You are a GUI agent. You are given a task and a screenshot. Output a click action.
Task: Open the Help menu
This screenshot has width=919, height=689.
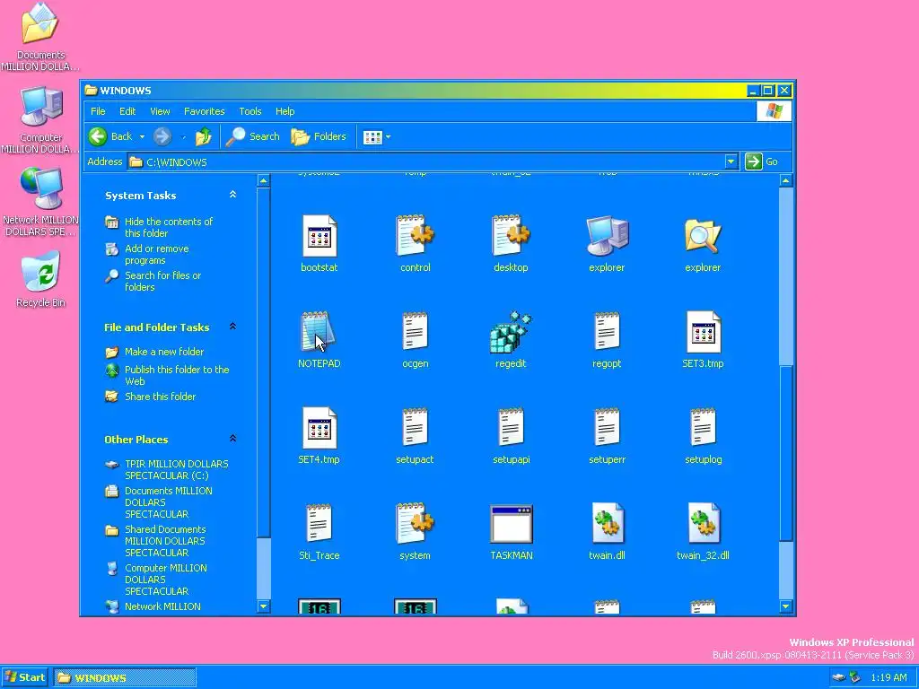(284, 111)
